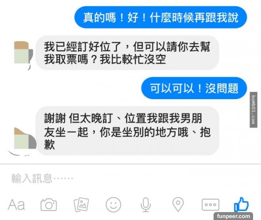This screenshot has height=220, width=261.
Task: Tap the text 我比較忙沒空 in gray message
Action: coord(132,59)
